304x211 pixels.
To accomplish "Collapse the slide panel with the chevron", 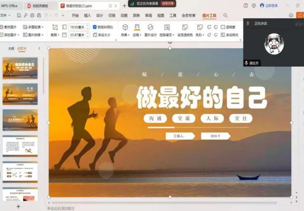I will (x=39, y=49).
